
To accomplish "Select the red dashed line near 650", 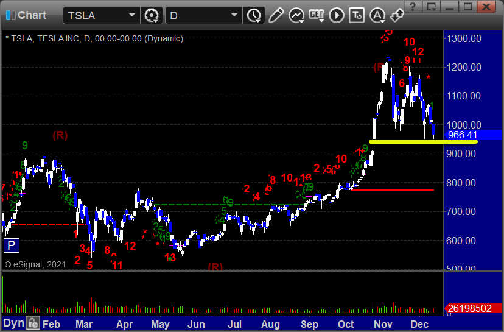I will tap(49, 225).
